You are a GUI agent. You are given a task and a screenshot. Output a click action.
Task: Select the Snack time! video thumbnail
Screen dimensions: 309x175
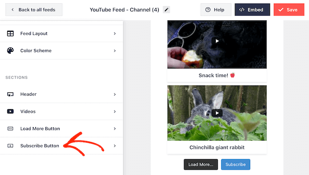(x=217, y=44)
